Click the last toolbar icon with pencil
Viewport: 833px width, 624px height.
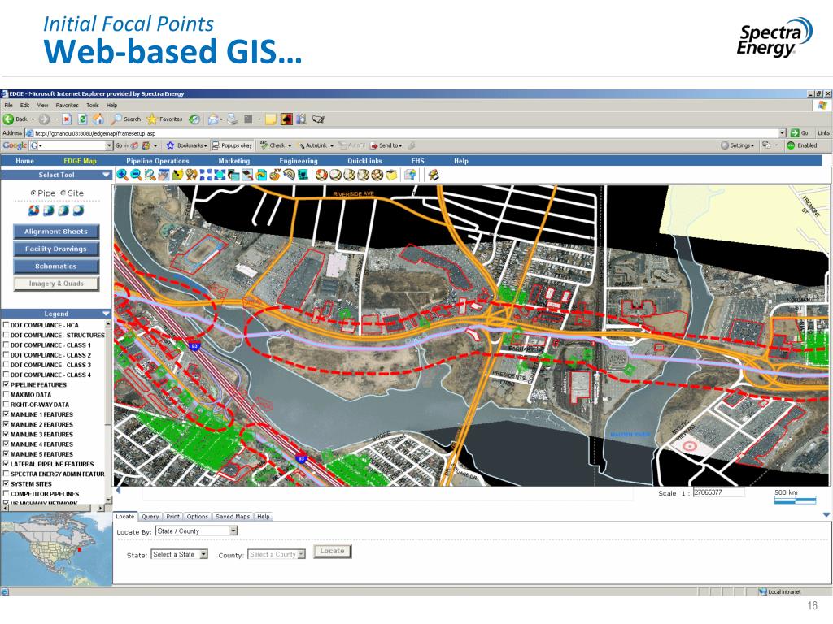click(x=433, y=175)
